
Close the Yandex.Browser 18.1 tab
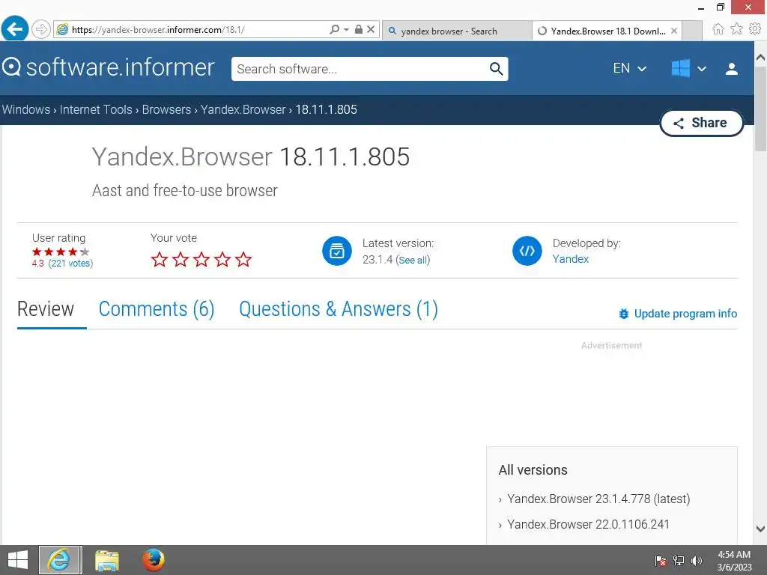(674, 31)
